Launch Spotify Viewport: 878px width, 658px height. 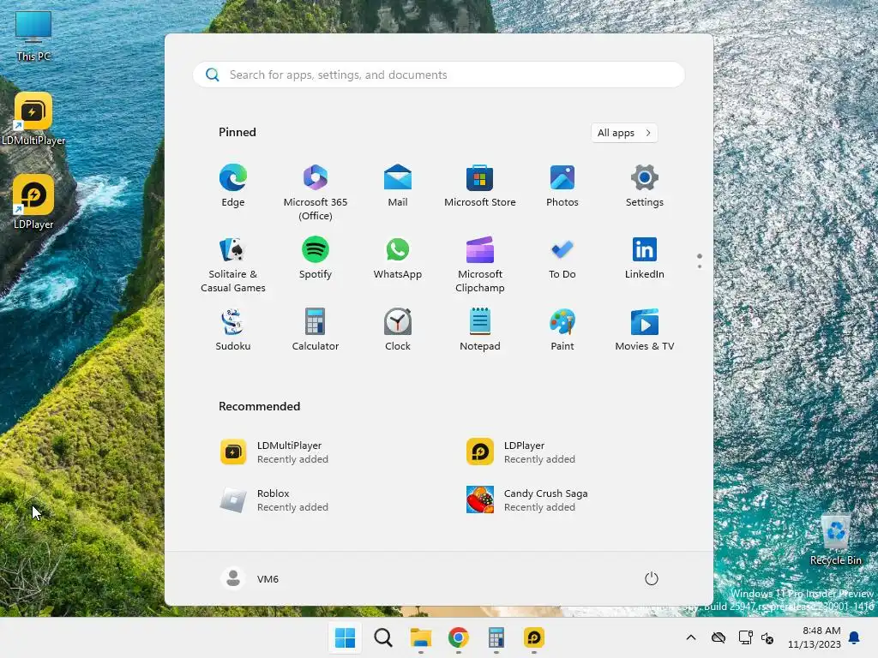316,259
